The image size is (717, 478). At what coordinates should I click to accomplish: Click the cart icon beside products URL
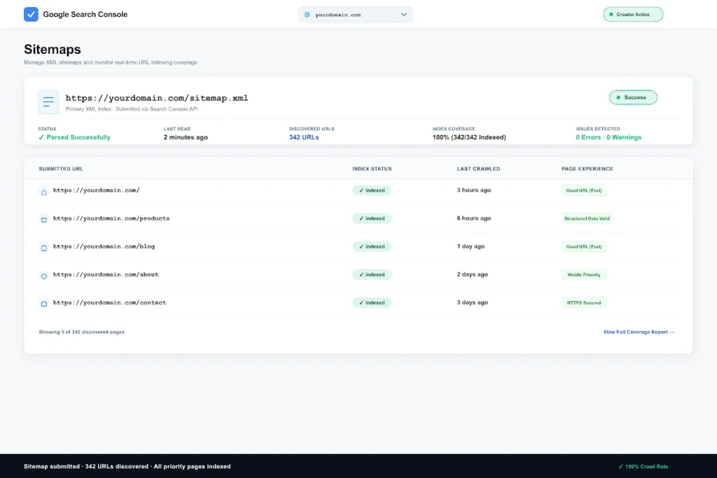click(x=44, y=220)
